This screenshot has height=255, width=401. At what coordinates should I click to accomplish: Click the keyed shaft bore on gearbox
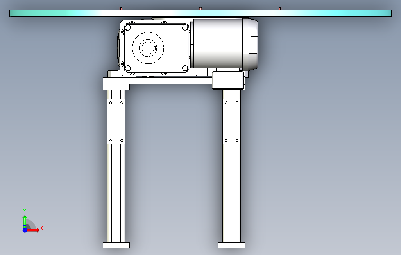(x=148, y=48)
